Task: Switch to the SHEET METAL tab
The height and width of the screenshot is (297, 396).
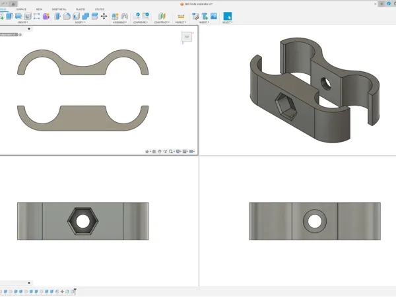Action: (59, 9)
